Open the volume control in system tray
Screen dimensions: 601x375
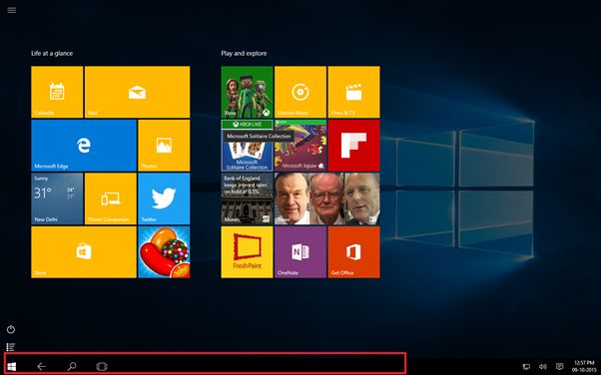coord(543,367)
